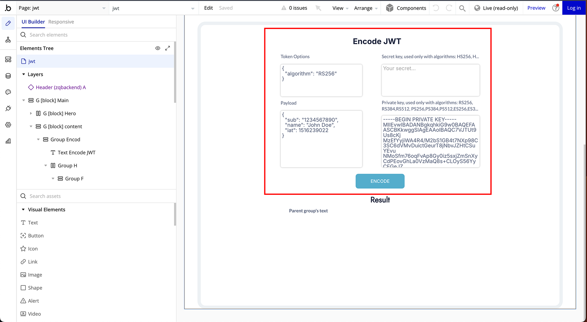Open the Workflow tab icon in sidebar
Screen dimensions: 587x322
(8, 40)
